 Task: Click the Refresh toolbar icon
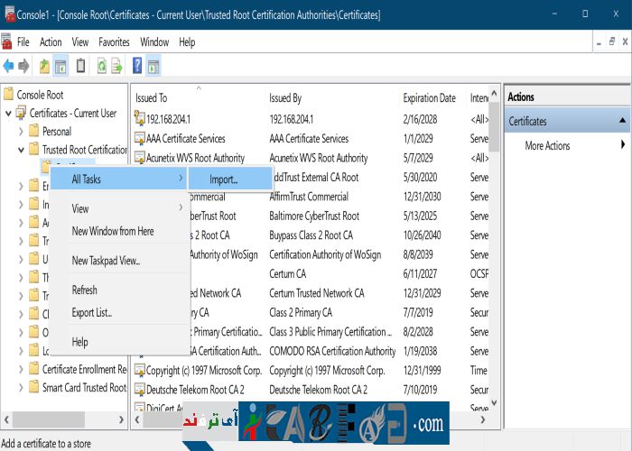tap(101, 66)
